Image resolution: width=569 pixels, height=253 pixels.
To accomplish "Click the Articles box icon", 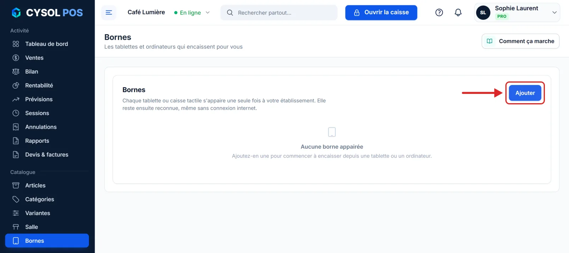I will click(x=16, y=185).
